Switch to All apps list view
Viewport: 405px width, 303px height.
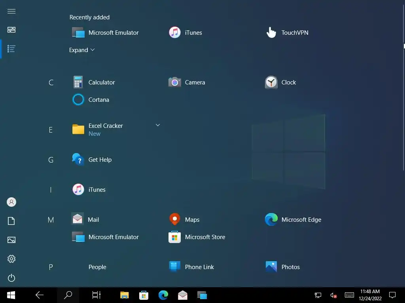11,49
